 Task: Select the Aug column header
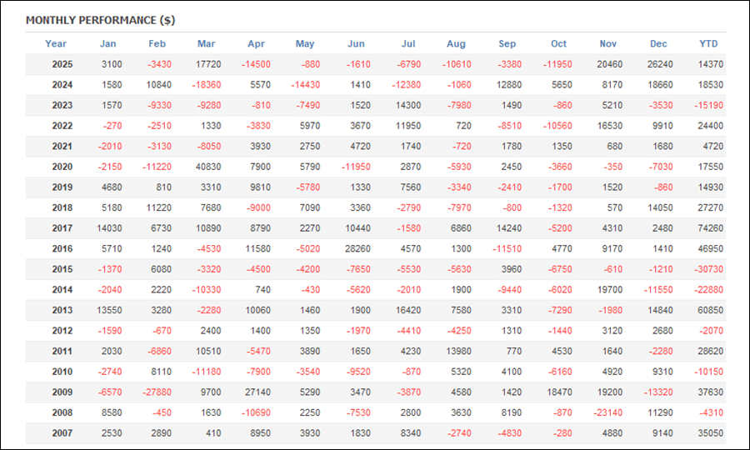[x=456, y=43]
